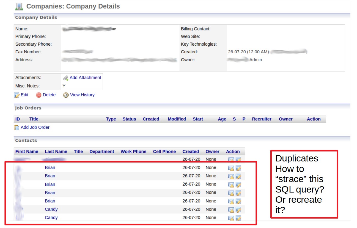
Task: Click envelope icon in the first Candy row
Action: click(x=231, y=210)
